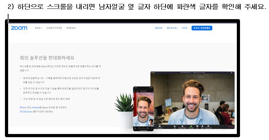This screenshot has width=269, height=140.
Task: Click the blue iPhone download link
Action: coord(23,107)
